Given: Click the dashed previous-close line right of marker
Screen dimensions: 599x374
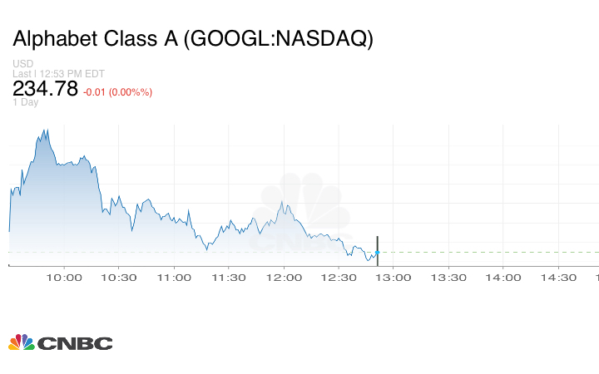Looking at the screenshot, I should coord(491,252).
